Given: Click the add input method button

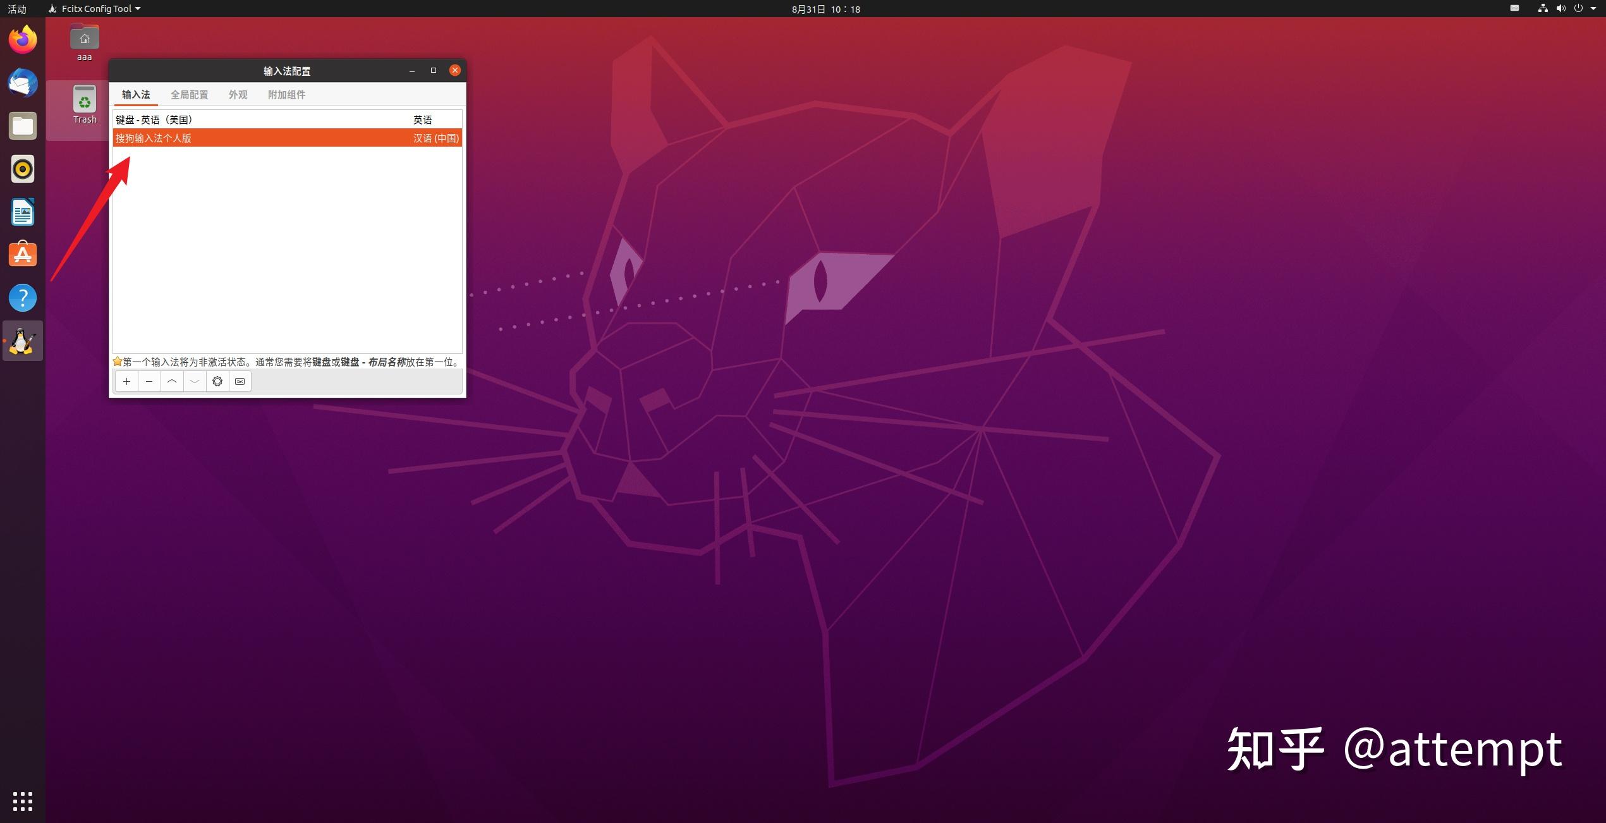Looking at the screenshot, I should (x=126, y=381).
